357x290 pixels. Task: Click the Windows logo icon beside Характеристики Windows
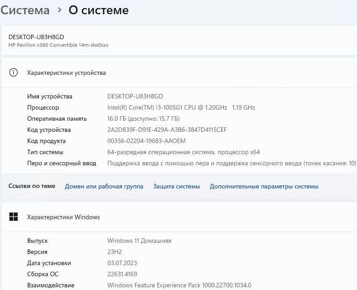(x=13, y=216)
